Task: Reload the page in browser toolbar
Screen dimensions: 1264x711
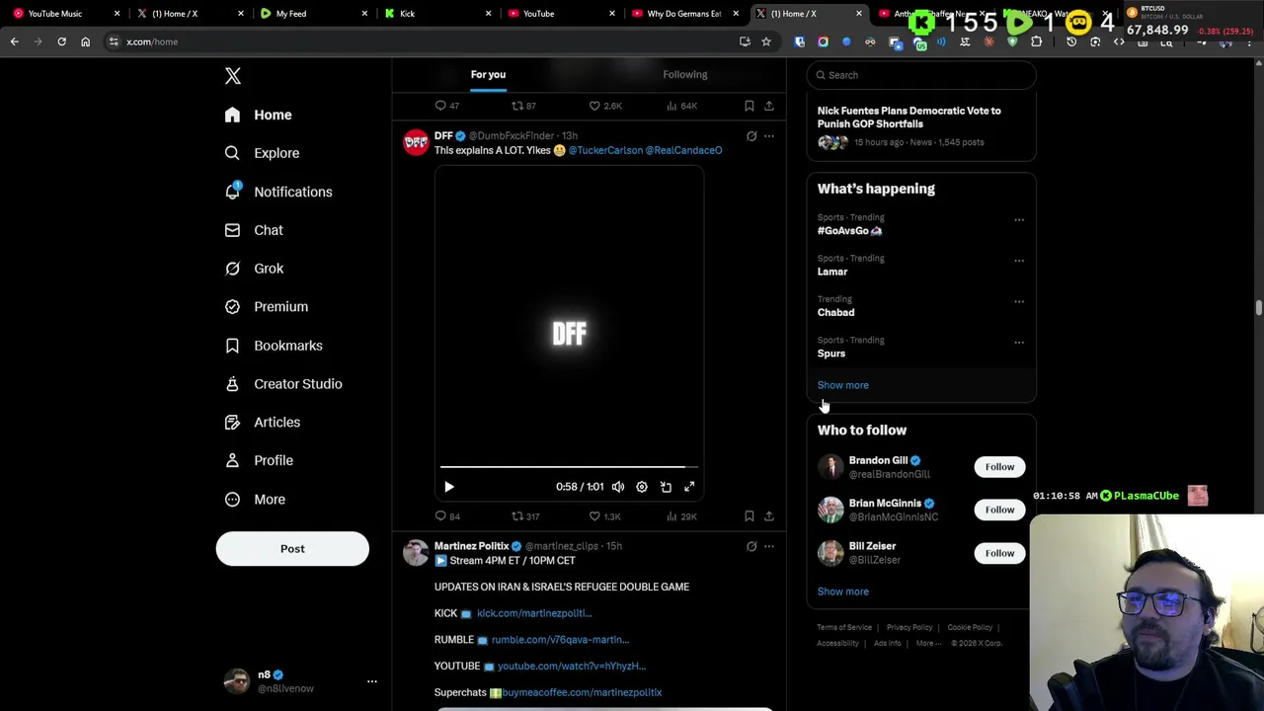Action: click(61, 41)
